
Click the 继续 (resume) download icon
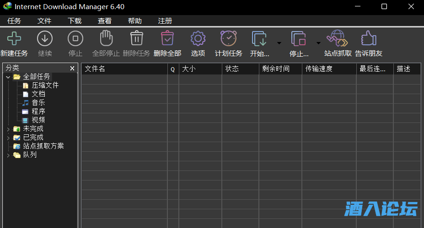pyautogui.click(x=45, y=39)
